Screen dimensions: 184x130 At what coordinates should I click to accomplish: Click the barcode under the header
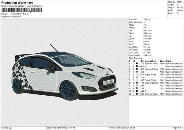point(22,10)
